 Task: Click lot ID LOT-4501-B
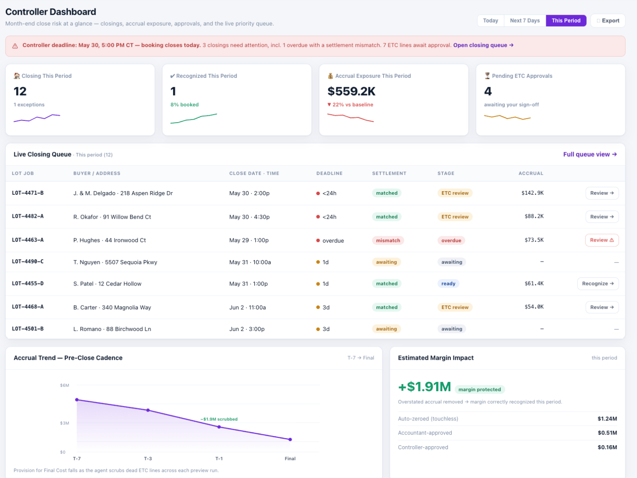(28, 329)
